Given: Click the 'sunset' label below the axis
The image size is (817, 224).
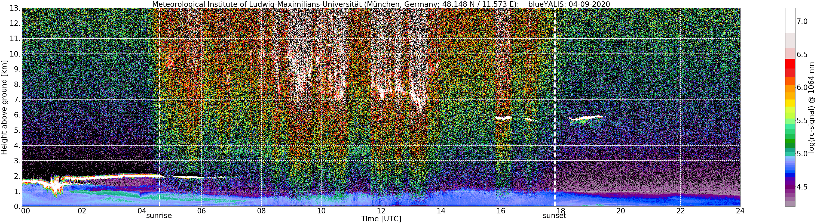Looking at the screenshot, I should click(554, 216).
